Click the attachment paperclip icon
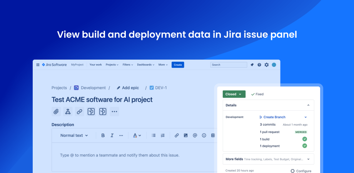The width and height of the screenshot is (354, 173). pyautogui.click(x=56, y=111)
